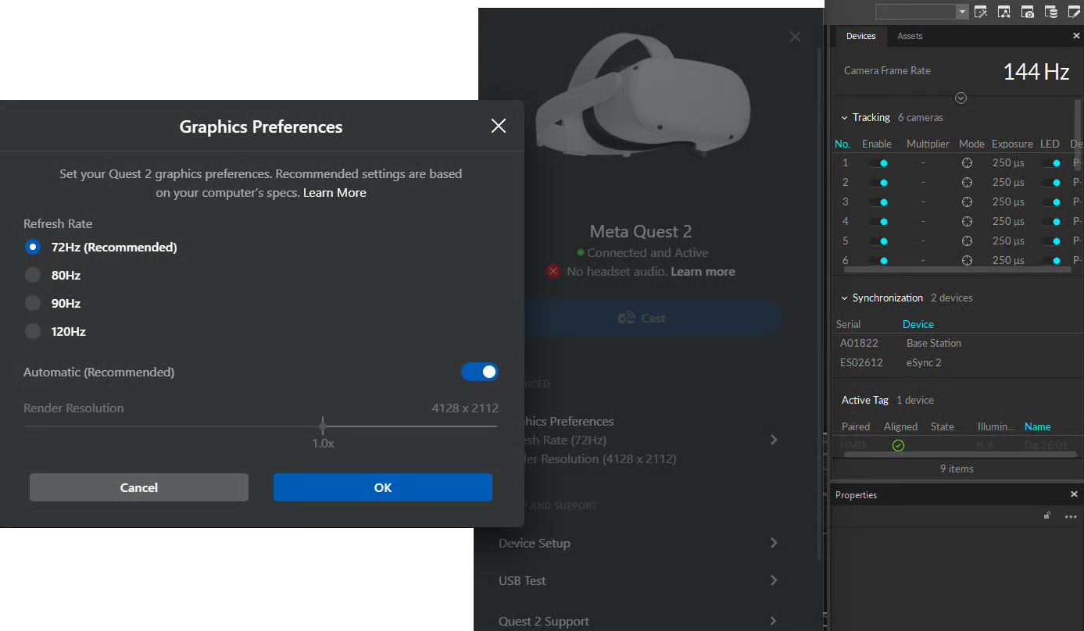Click the mode icon for camera 6

coord(967,260)
